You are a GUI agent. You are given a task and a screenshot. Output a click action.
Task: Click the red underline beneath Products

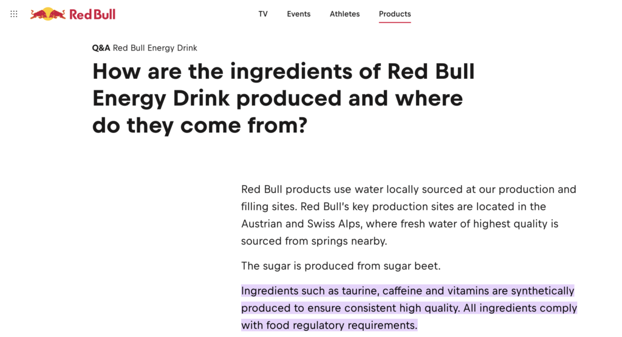[x=395, y=22]
